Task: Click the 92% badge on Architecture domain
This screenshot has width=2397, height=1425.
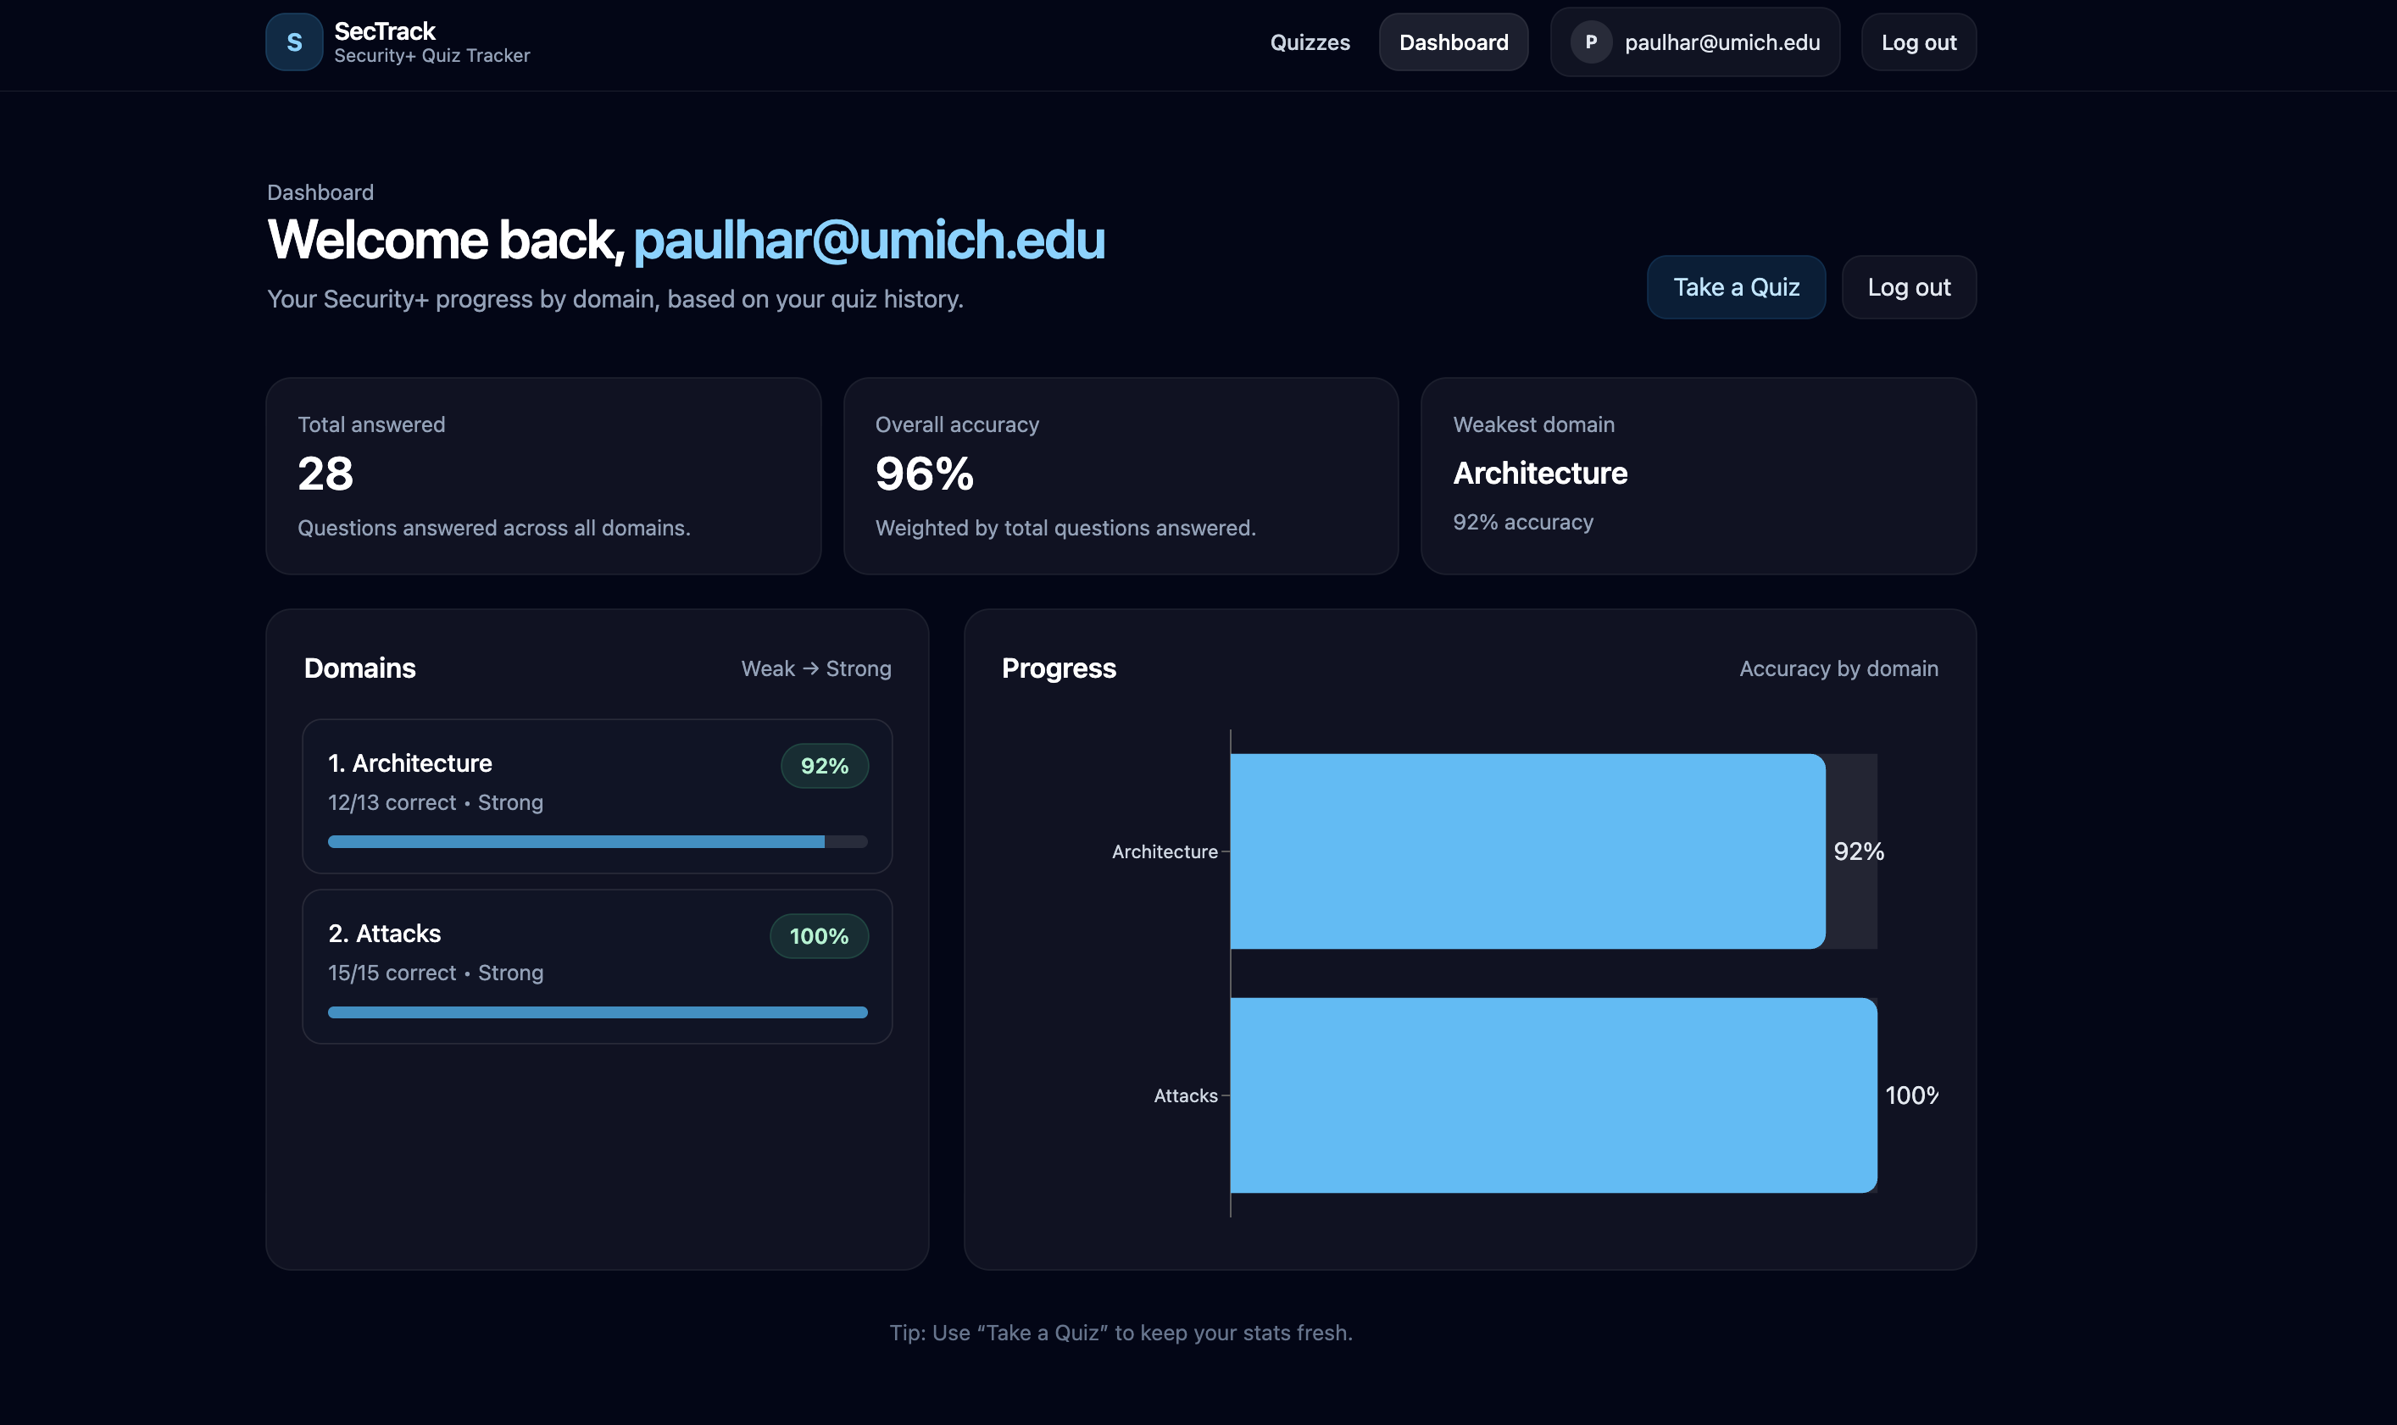Action: 825,765
